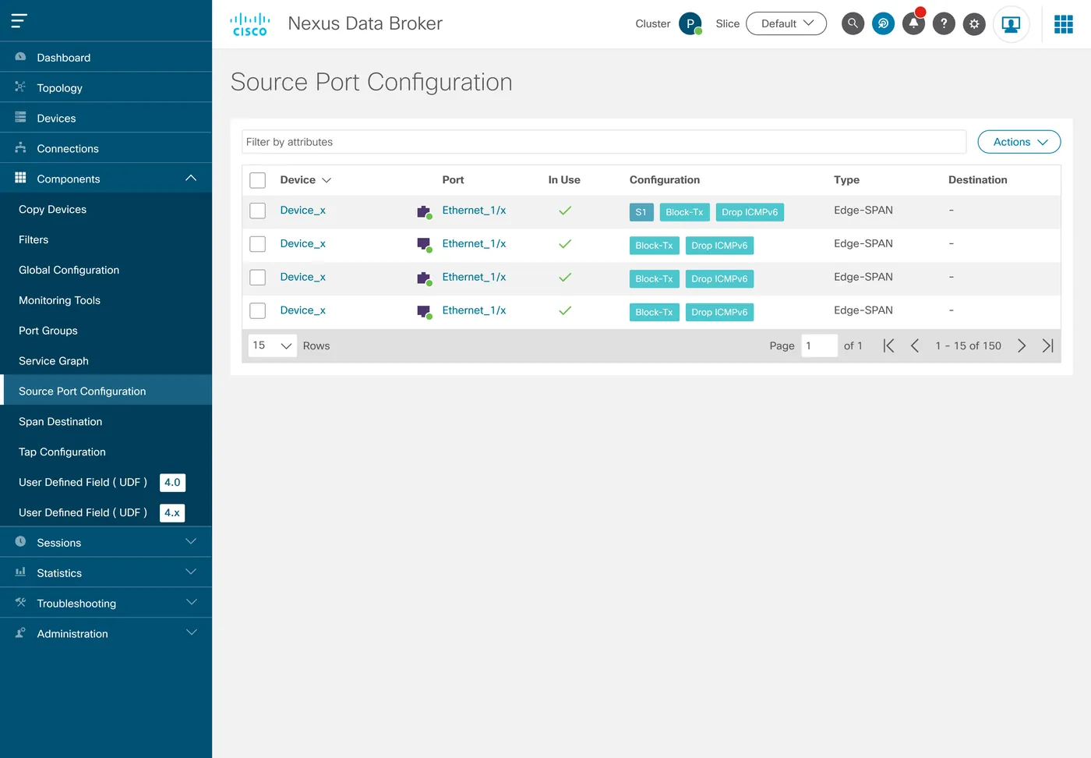Click the Devices stack icon
Image resolution: width=1091 pixels, height=758 pixels.
click(20, 118)
